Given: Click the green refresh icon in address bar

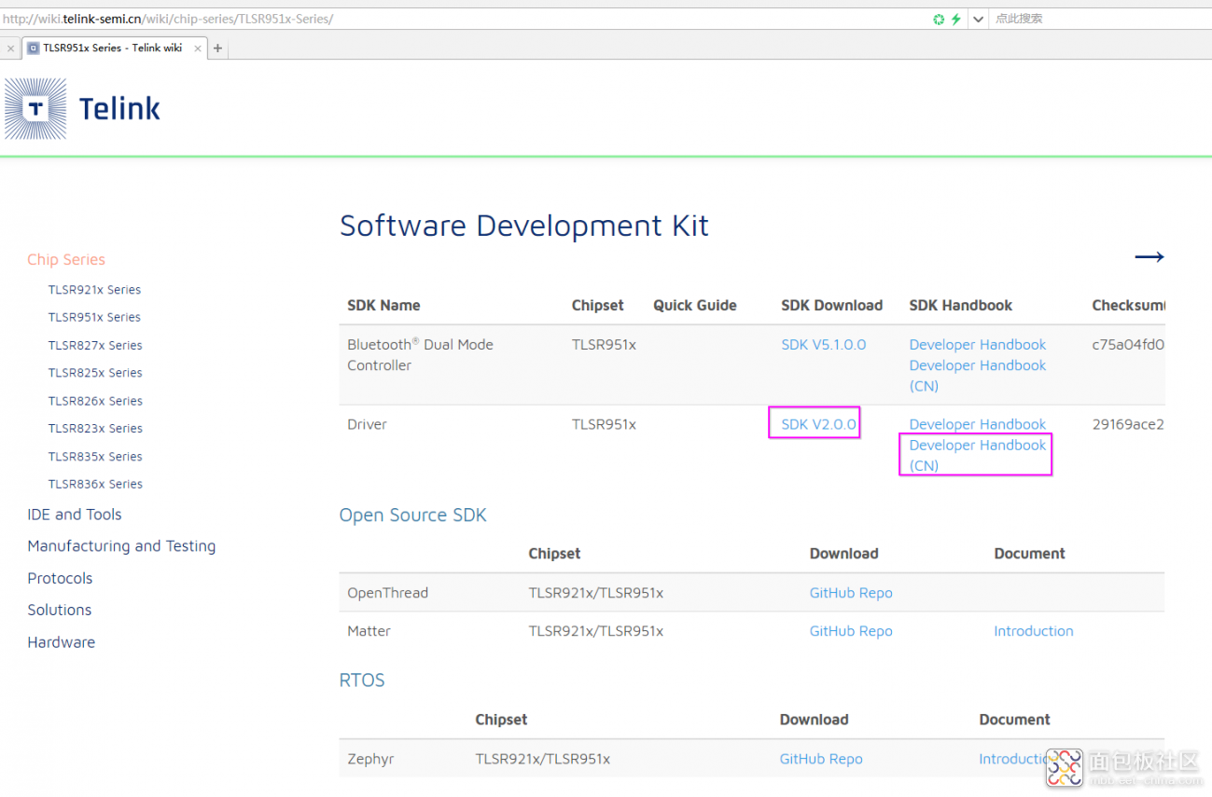Looking at the screenshot, I should (x=939, y=19).
